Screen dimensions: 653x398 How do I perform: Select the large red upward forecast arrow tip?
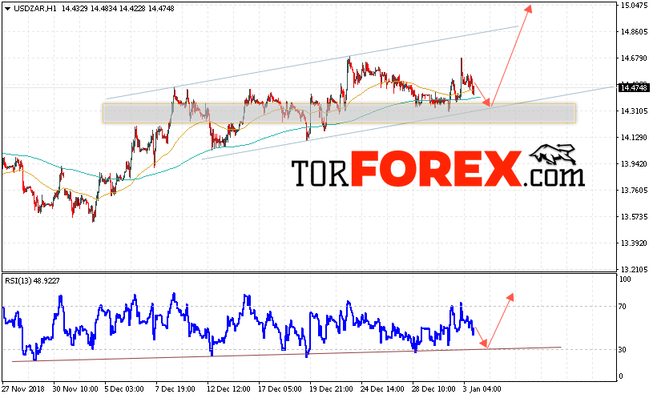[528, 8]
